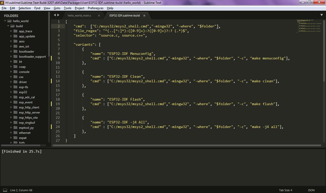Click the esp_ringbuf folder icon
Viewport: 326px width, 193px height.
15,123
